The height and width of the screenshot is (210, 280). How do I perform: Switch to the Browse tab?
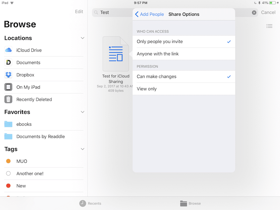(x=190, y=203)
